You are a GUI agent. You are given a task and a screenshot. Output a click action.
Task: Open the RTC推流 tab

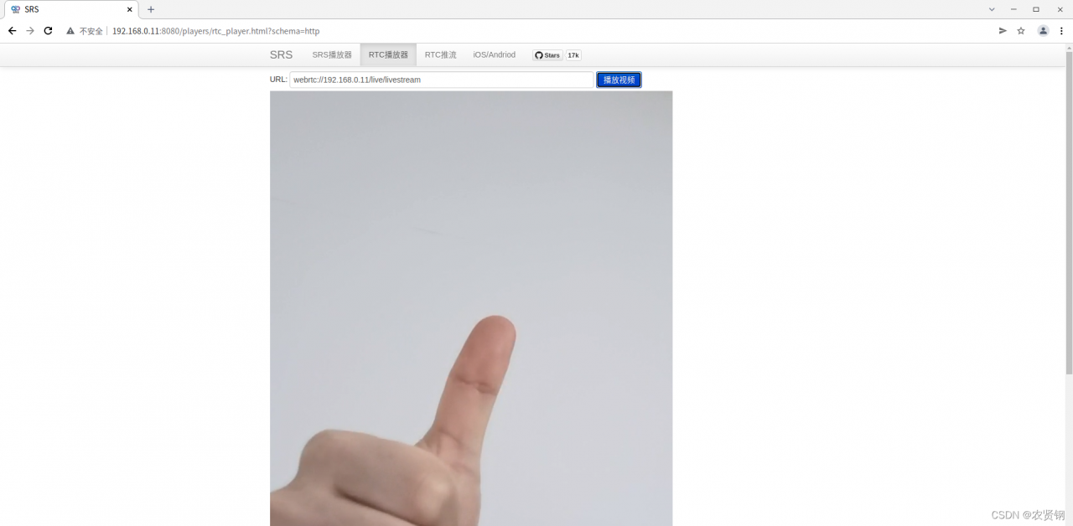(440, 55)
